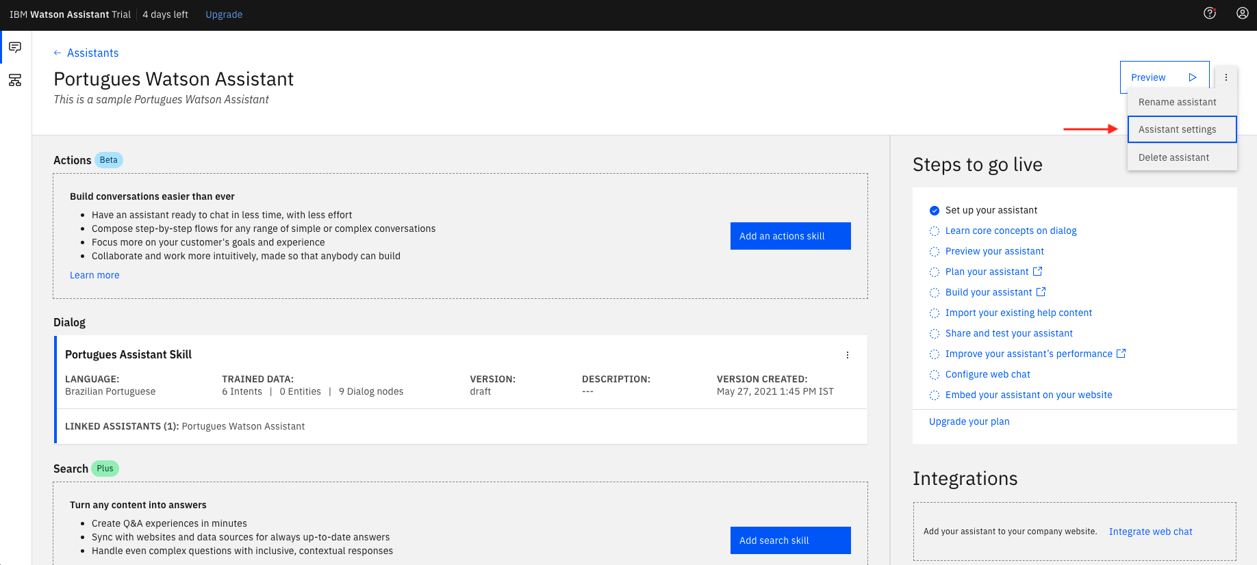Screen dimensions: 1257x565
Task: Click 'May 27, 2021 1:45 PM IST' timestamp
Action: pyautogui.click(x=775, y=391)
